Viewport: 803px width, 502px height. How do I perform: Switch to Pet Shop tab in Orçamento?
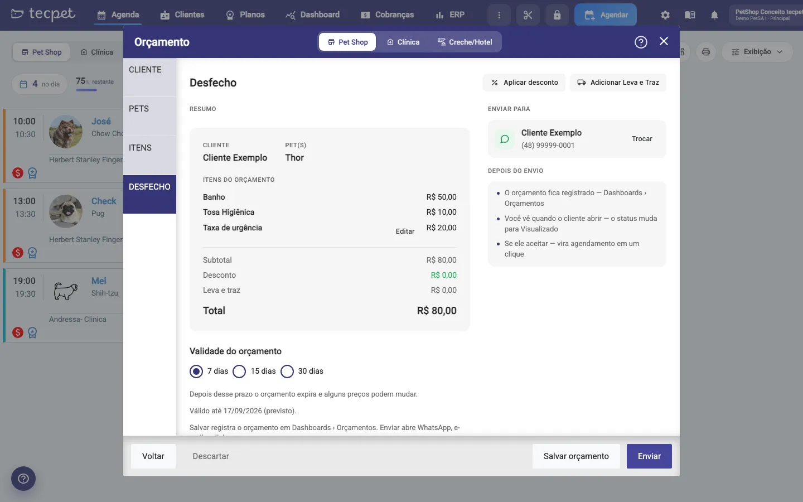(347, 42)
